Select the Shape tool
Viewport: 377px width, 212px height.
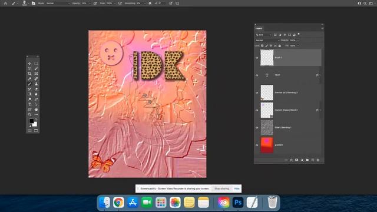29,110
